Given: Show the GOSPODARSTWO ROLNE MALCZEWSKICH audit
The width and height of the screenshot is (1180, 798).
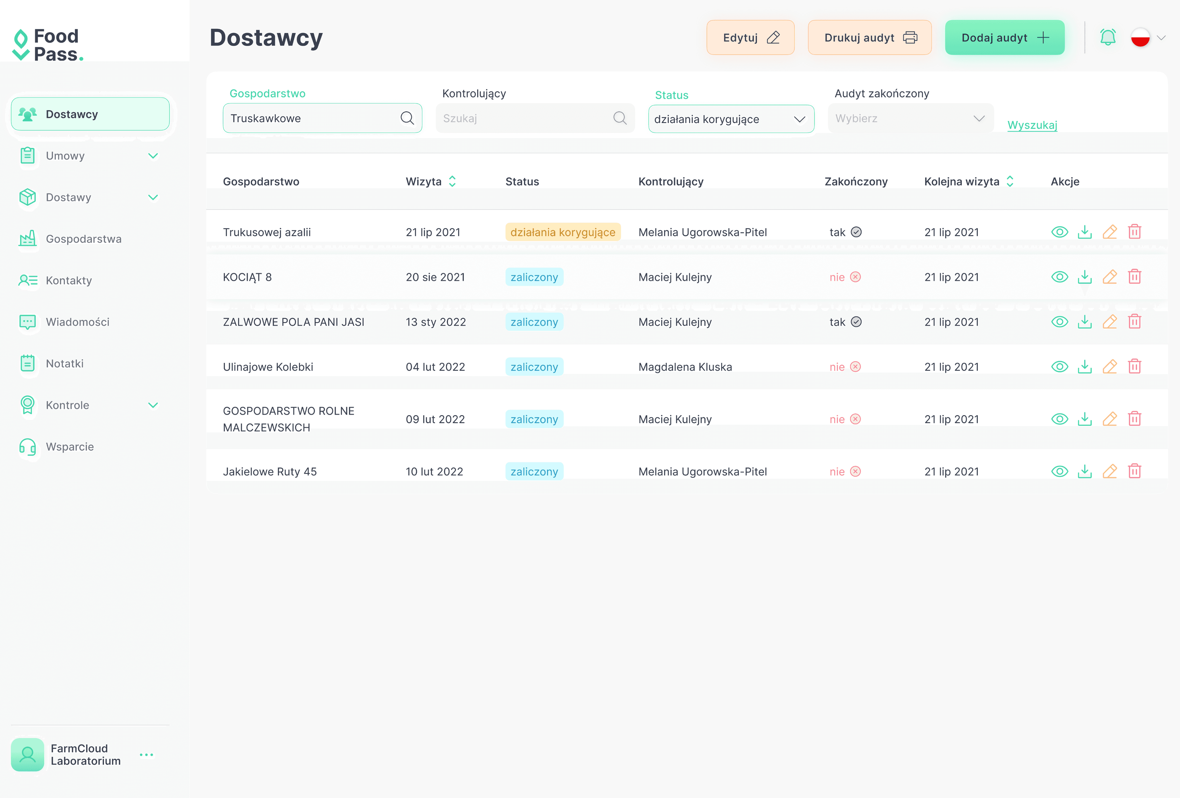Looking at the screenshot, I should point(1059,419).
